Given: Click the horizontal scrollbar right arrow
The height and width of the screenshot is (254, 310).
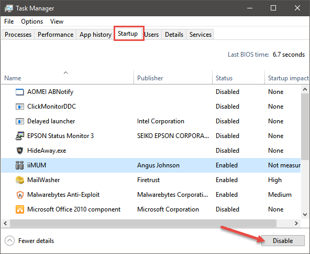Looking at the screenshot, I should pos(296,223).
